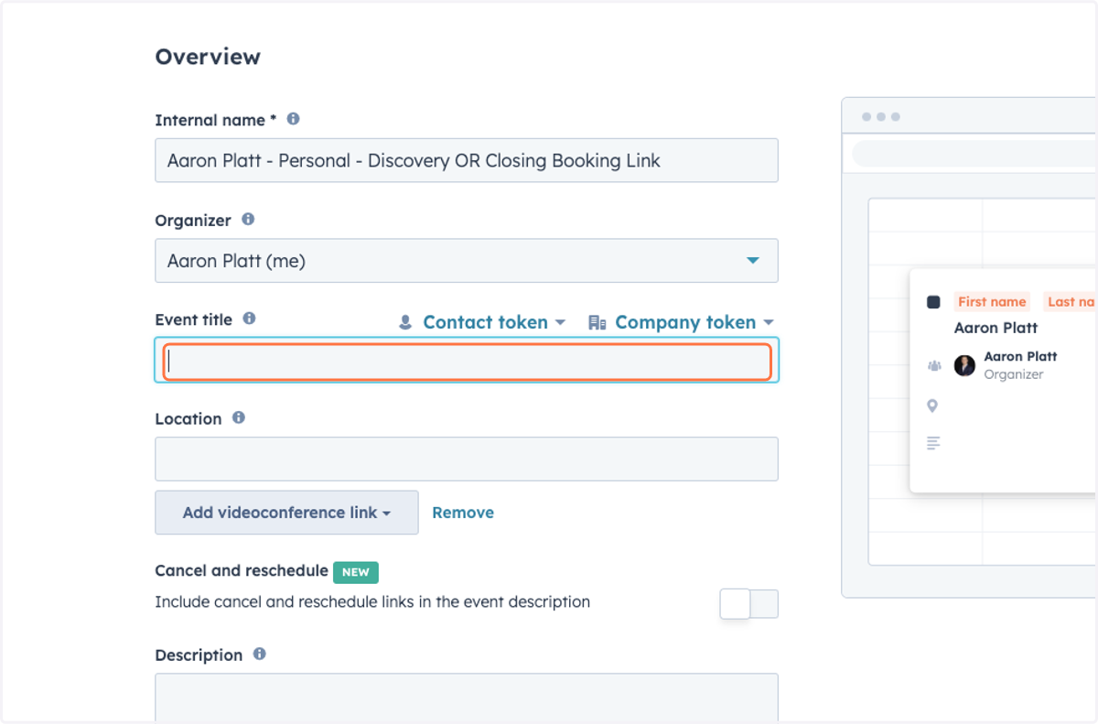This screenshot has height=724, width=1098.
Task: Click attendees icon in preview card
Action: (x=933, y=365)
